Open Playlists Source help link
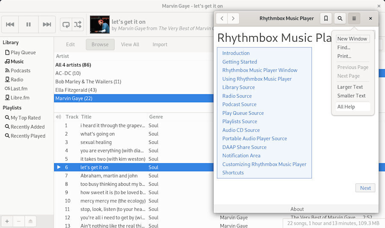The height and width of the screenshot is (228, 385). (240, 122)
